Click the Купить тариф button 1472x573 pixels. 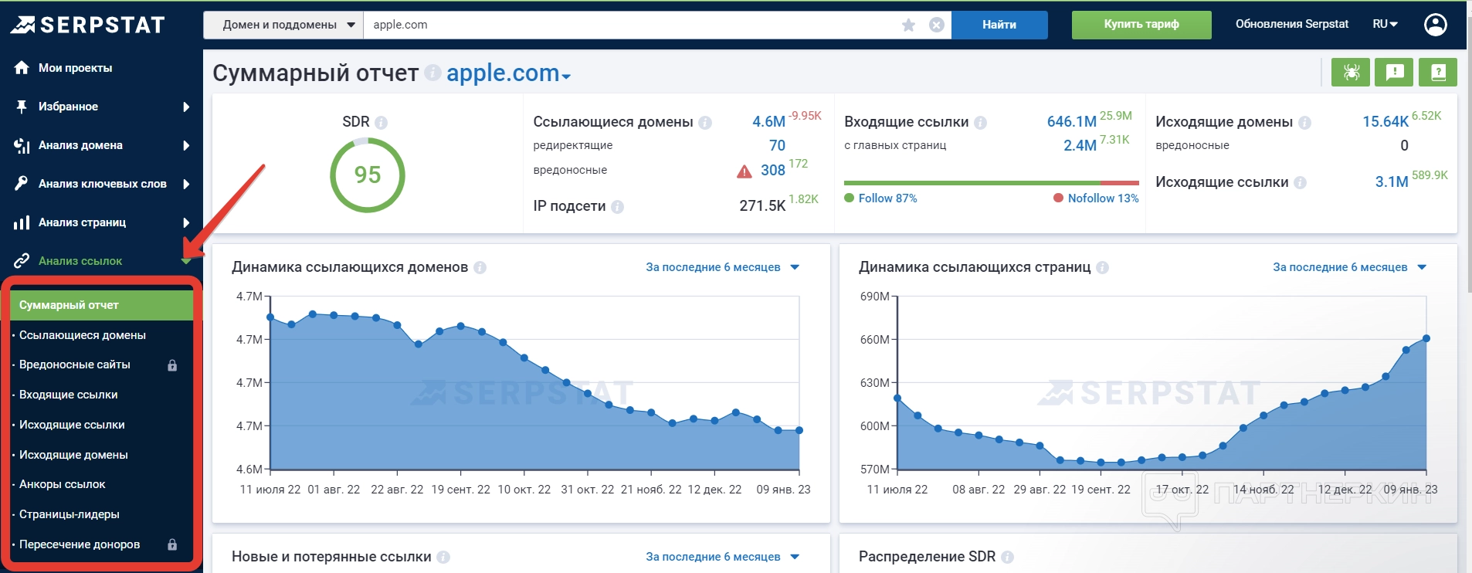(1141, 25)
